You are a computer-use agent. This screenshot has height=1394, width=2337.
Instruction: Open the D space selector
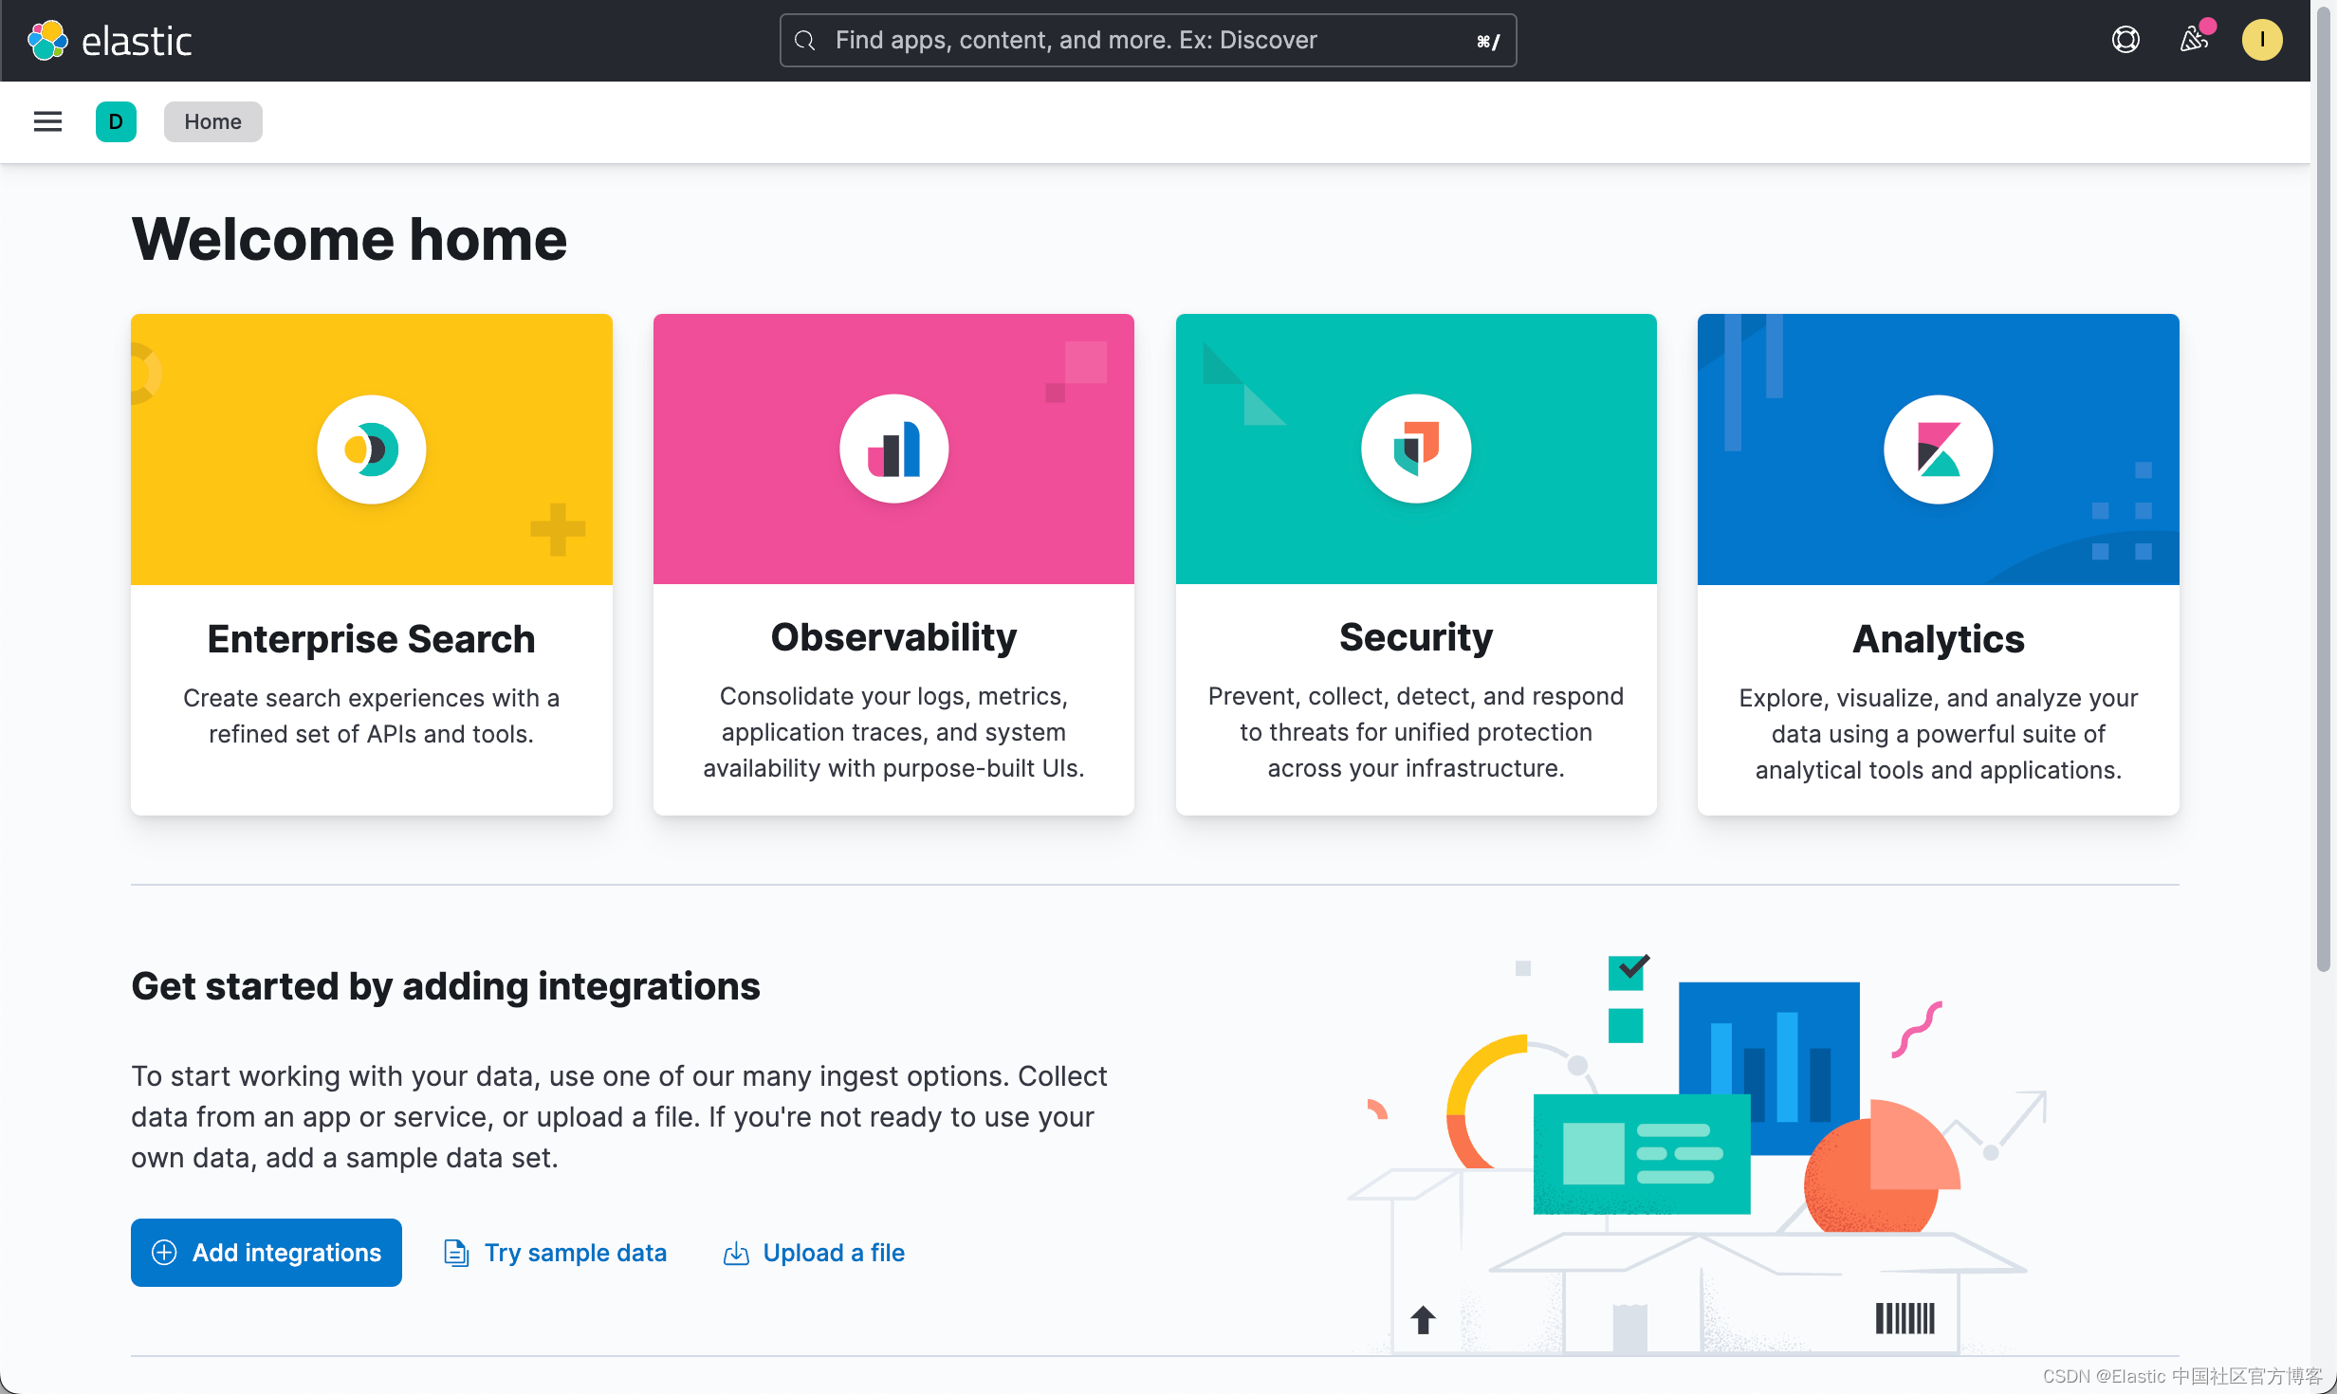coord(116,121)
